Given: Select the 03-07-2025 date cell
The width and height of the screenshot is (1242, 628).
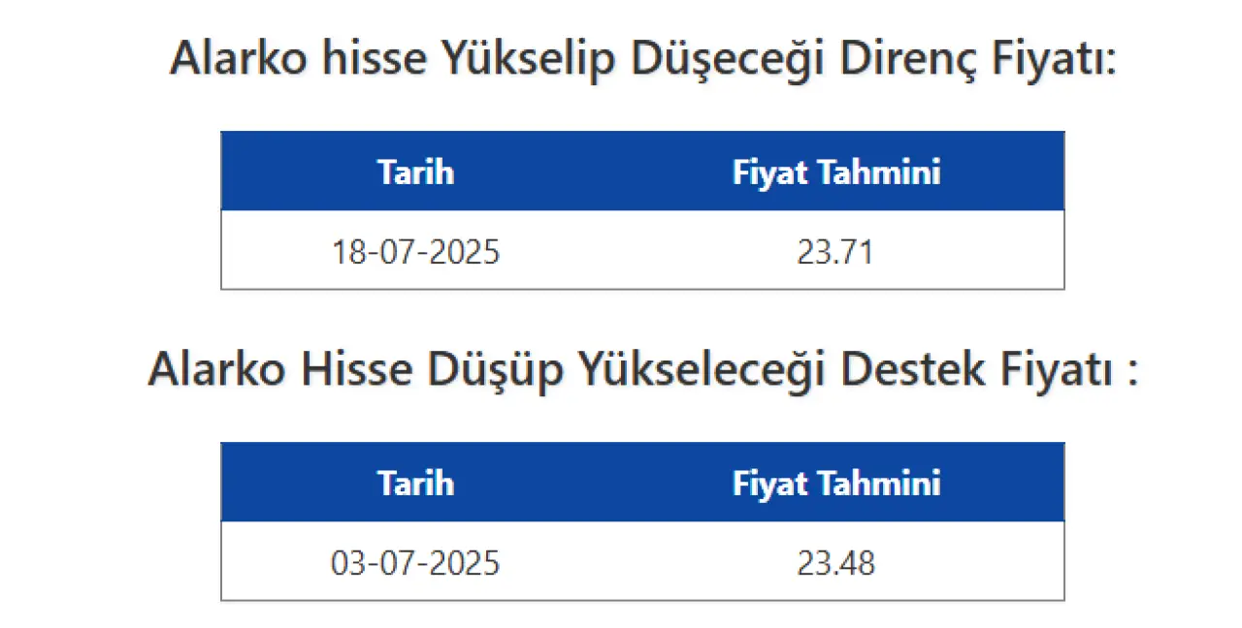Looking at the screenshot, I should click(415, 562).
